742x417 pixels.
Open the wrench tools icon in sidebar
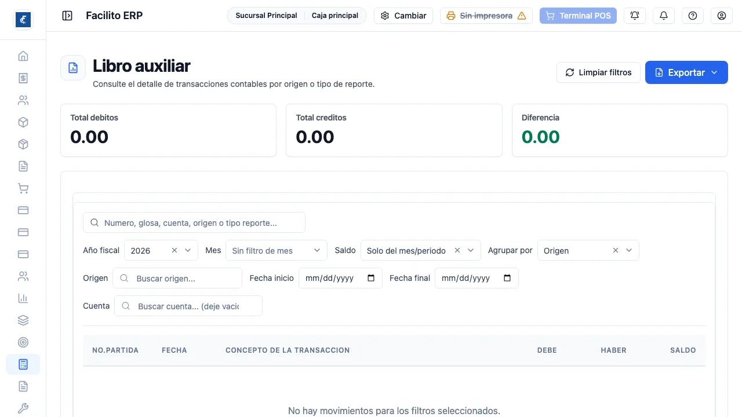coord(23,408)
